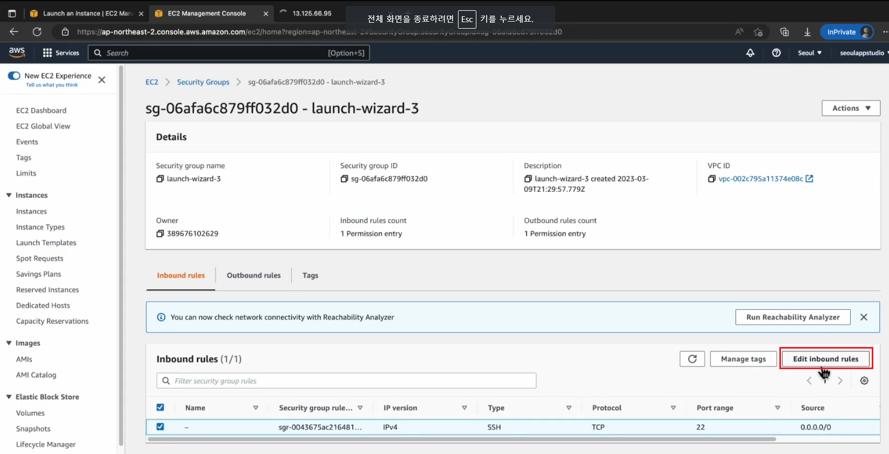
Task: Go to previous page of rules
Action: (809, 380)
